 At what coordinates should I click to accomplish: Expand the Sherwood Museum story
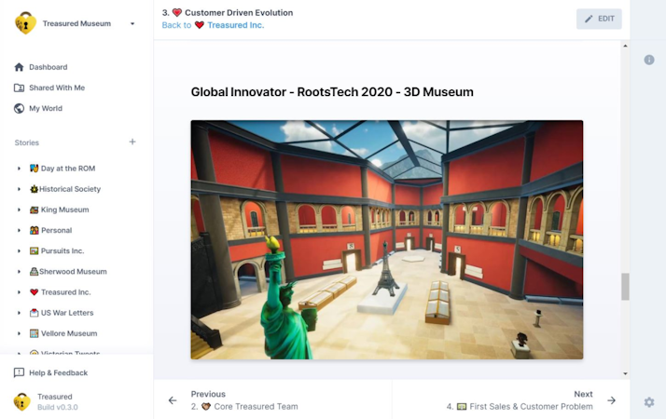pyautogui.click(x=19, y=272)
